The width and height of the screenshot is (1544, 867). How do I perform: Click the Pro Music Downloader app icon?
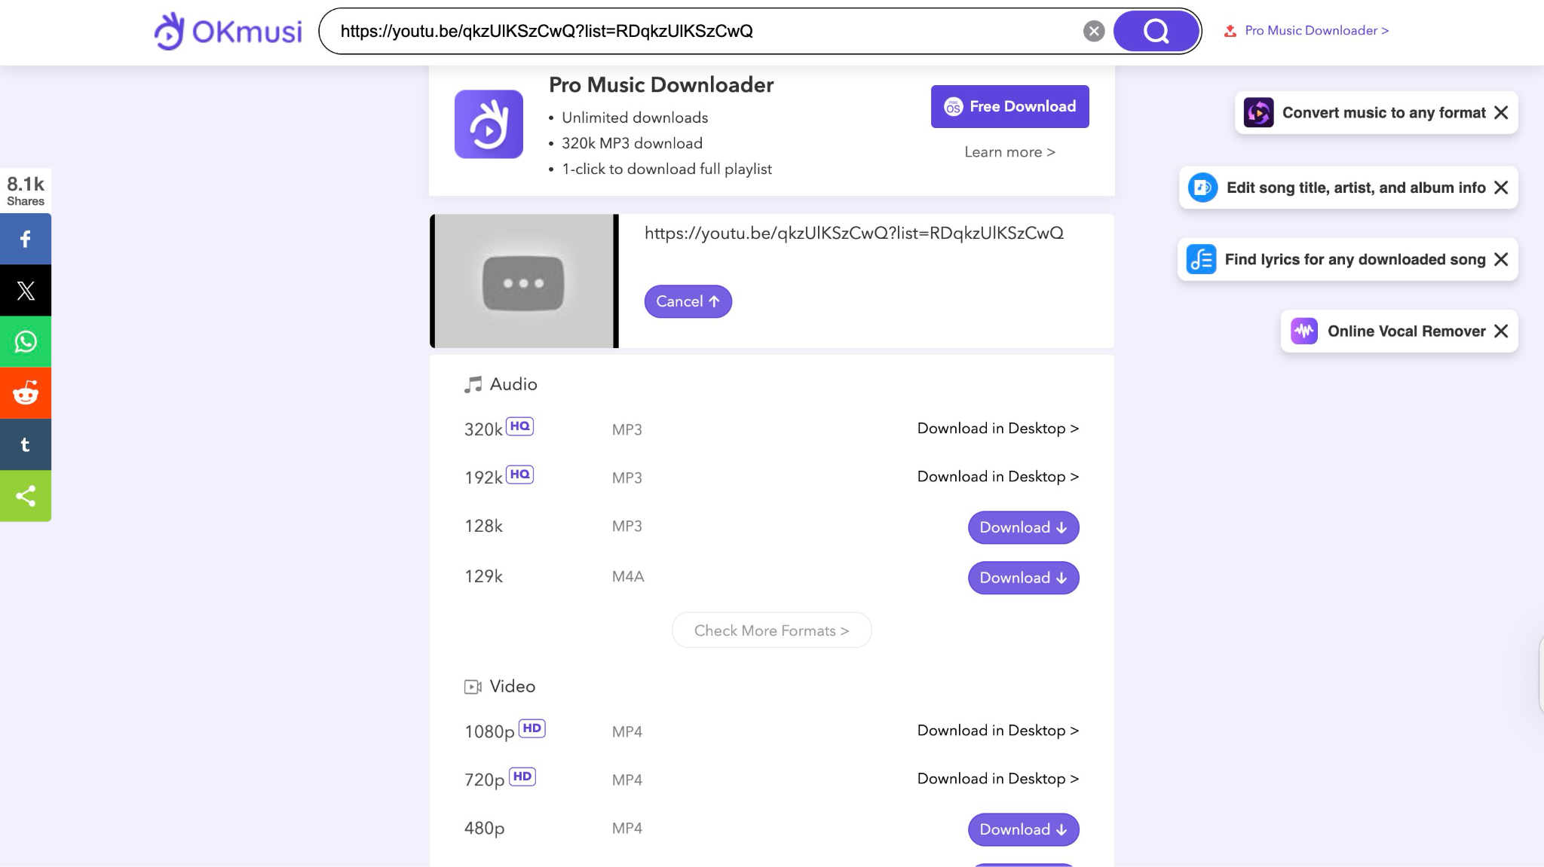[489, 124]
